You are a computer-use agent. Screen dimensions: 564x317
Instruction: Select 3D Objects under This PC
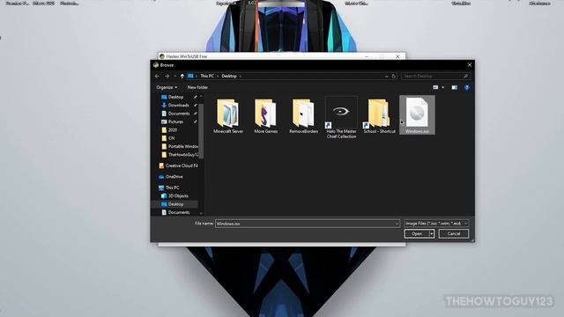[178, 195]
